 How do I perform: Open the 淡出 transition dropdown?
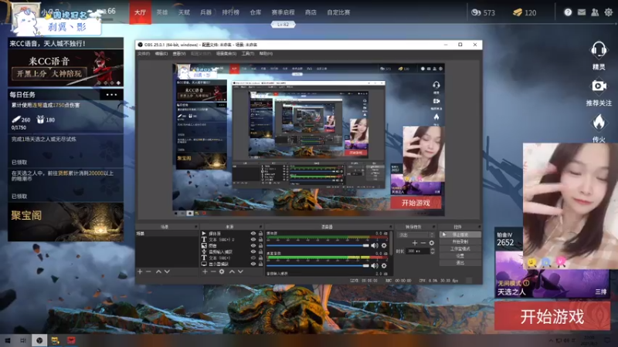tap(416, 235)
